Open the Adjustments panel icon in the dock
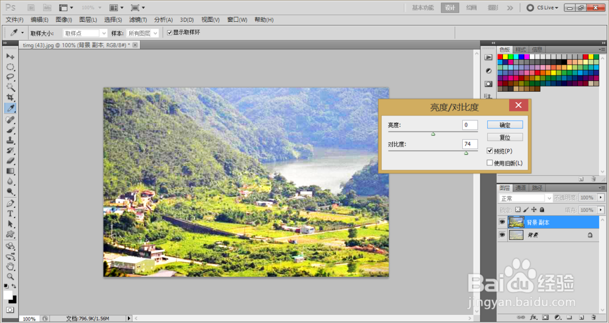This screenshot has height=323, width=609. point(488,71)
